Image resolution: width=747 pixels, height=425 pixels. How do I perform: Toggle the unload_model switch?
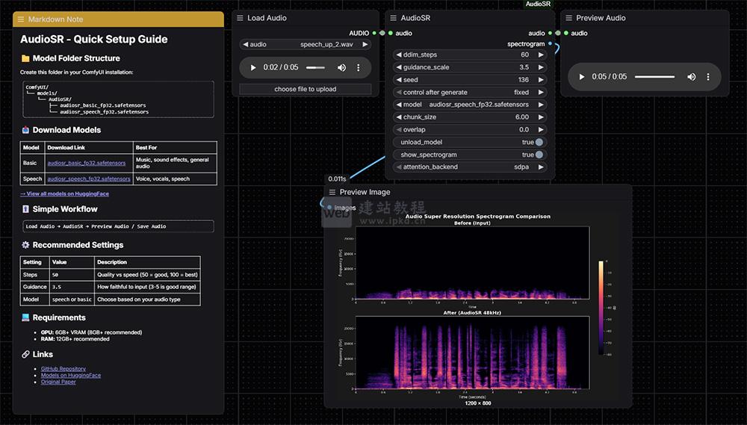click(x=539, y=142)
